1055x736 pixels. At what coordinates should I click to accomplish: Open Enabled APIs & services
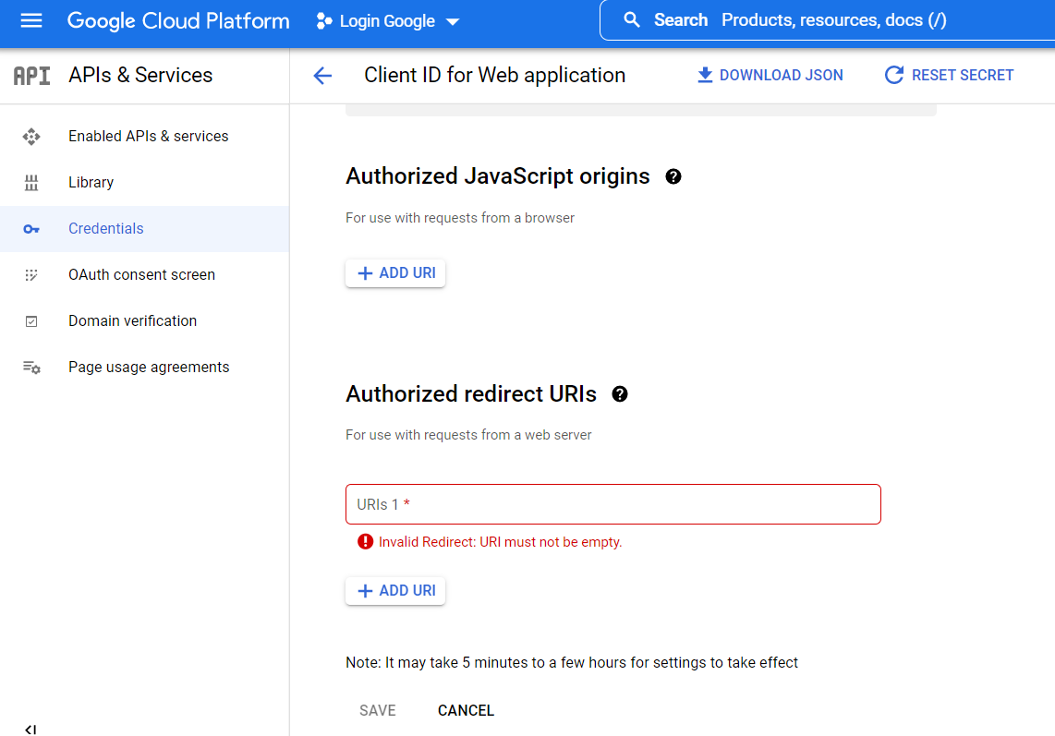click(145, 137)
